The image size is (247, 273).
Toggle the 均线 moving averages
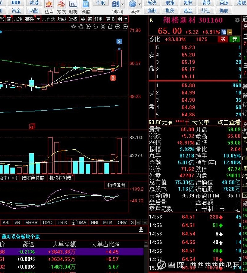click(62, 19)
